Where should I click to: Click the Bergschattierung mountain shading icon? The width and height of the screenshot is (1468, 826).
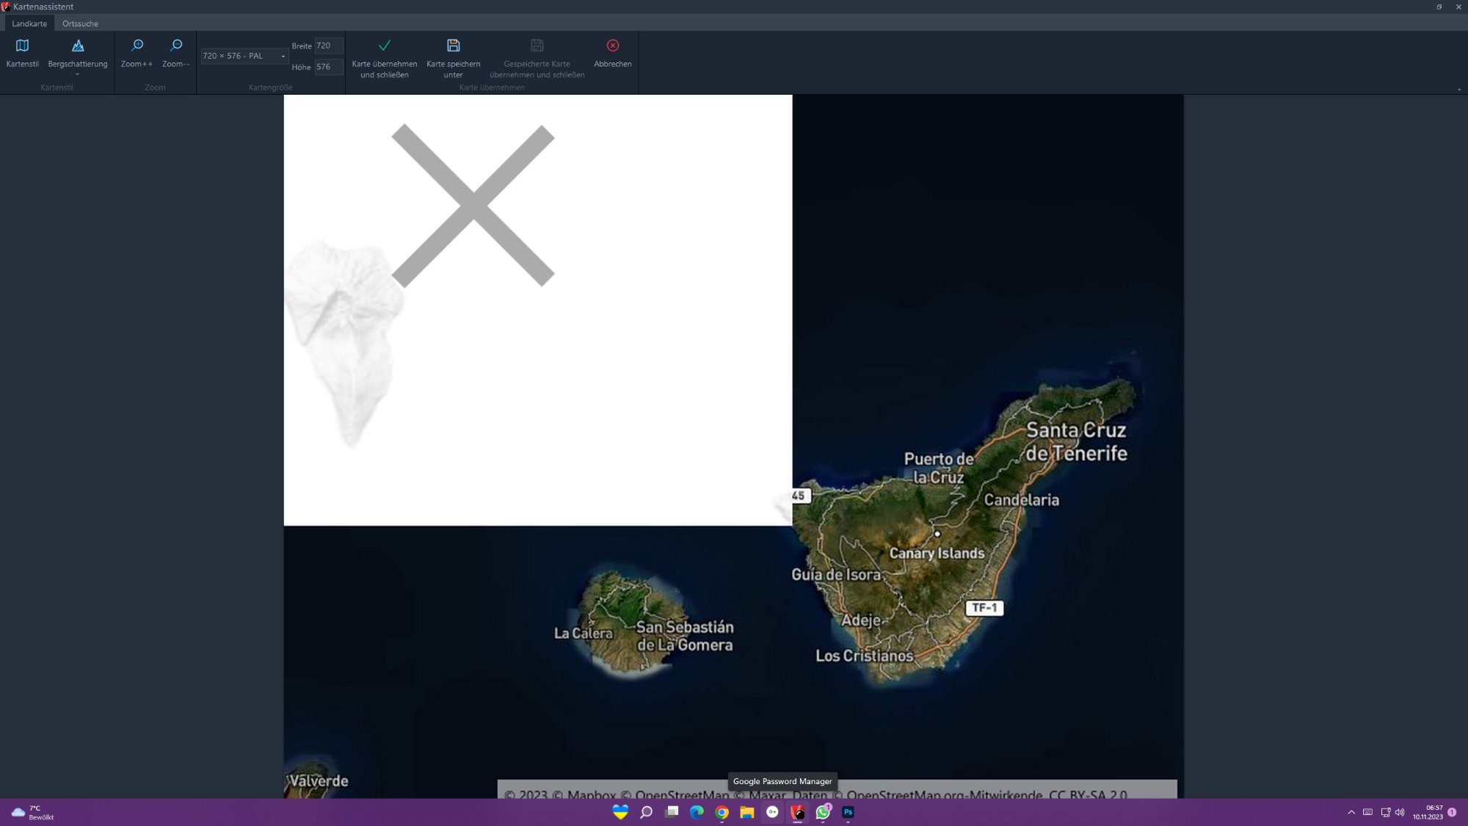coord(78,46)
